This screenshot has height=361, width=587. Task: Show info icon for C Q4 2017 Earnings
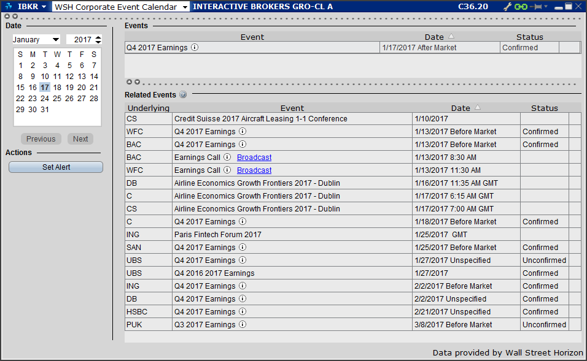[x=243, y=221]
